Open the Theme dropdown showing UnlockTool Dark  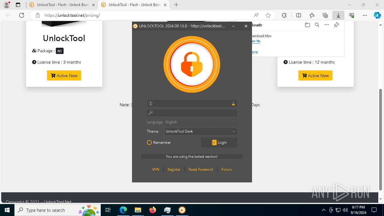200,131
